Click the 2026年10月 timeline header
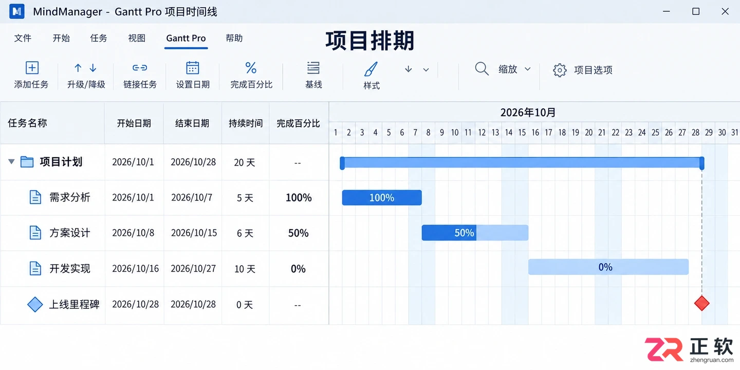740x370 pixels. [528, 113]
